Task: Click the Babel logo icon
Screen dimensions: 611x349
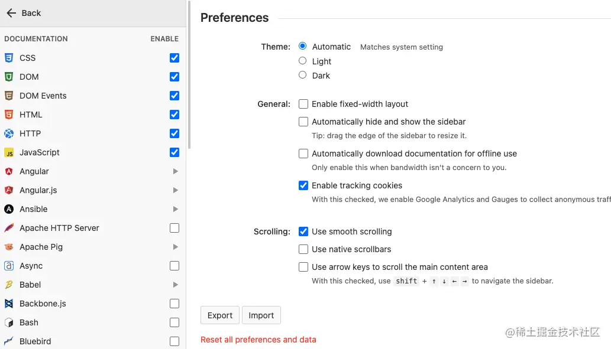Action: coord(9,285)
